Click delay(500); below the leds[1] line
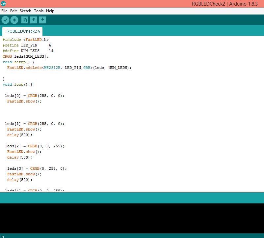The image size is (264, 238). click(x=20, y=135)
